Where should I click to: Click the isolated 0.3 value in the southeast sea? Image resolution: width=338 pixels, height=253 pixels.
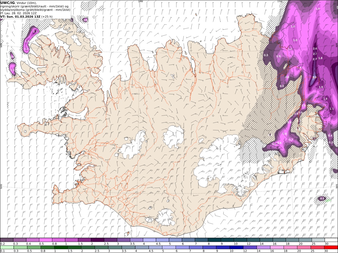(322, 198)
